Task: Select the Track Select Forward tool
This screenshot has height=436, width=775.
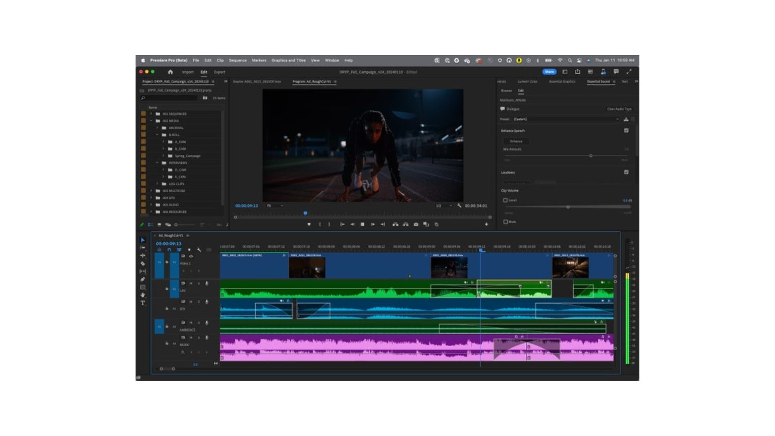Action: coord(143,248)
